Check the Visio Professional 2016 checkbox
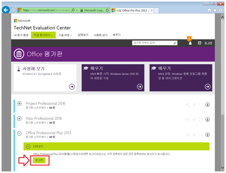 pyautogui.click(x=201, y=120)
